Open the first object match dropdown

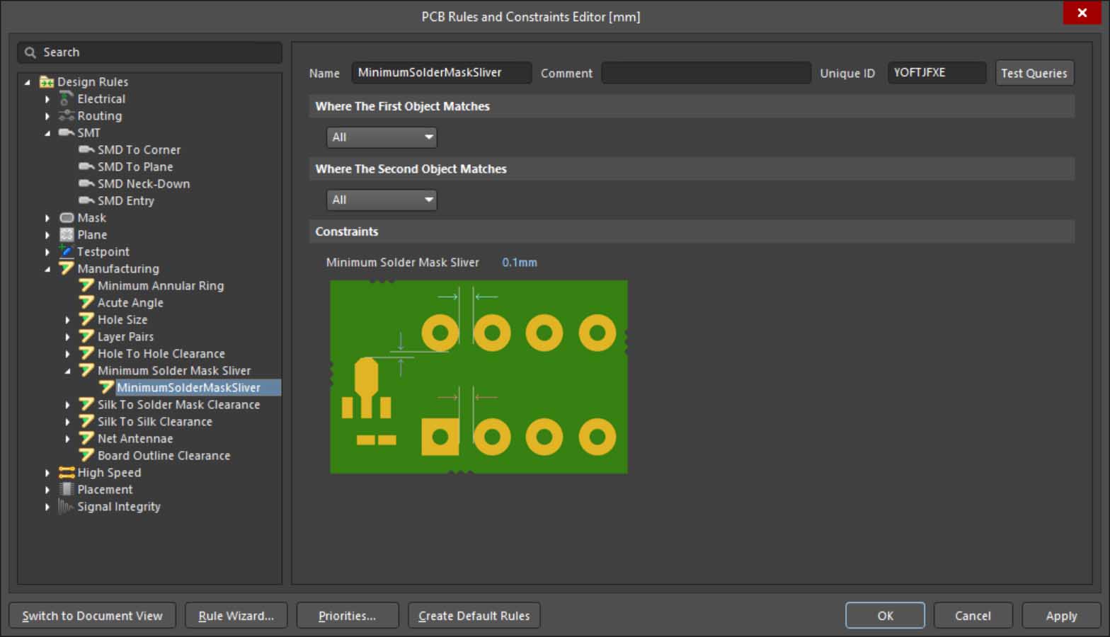pos(381,137)
